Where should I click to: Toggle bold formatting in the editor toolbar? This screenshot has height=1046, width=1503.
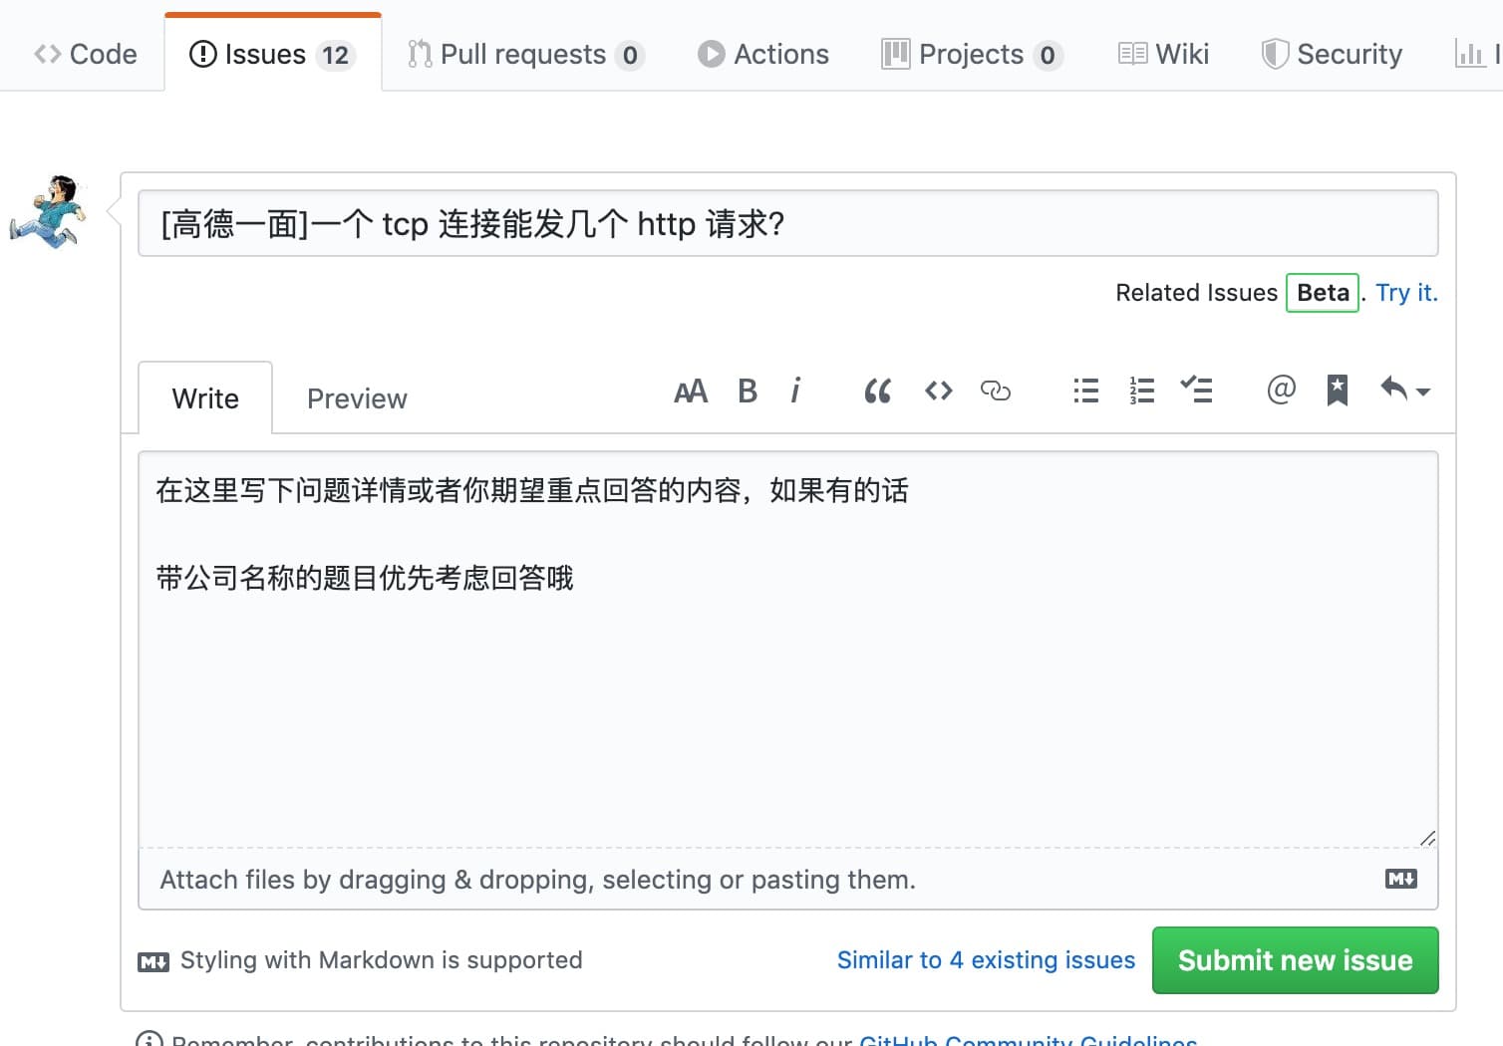747,392
